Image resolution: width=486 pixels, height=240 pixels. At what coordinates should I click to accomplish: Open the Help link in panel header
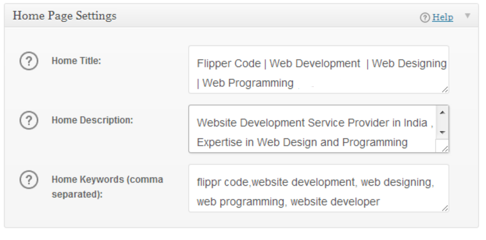(443, 17)
